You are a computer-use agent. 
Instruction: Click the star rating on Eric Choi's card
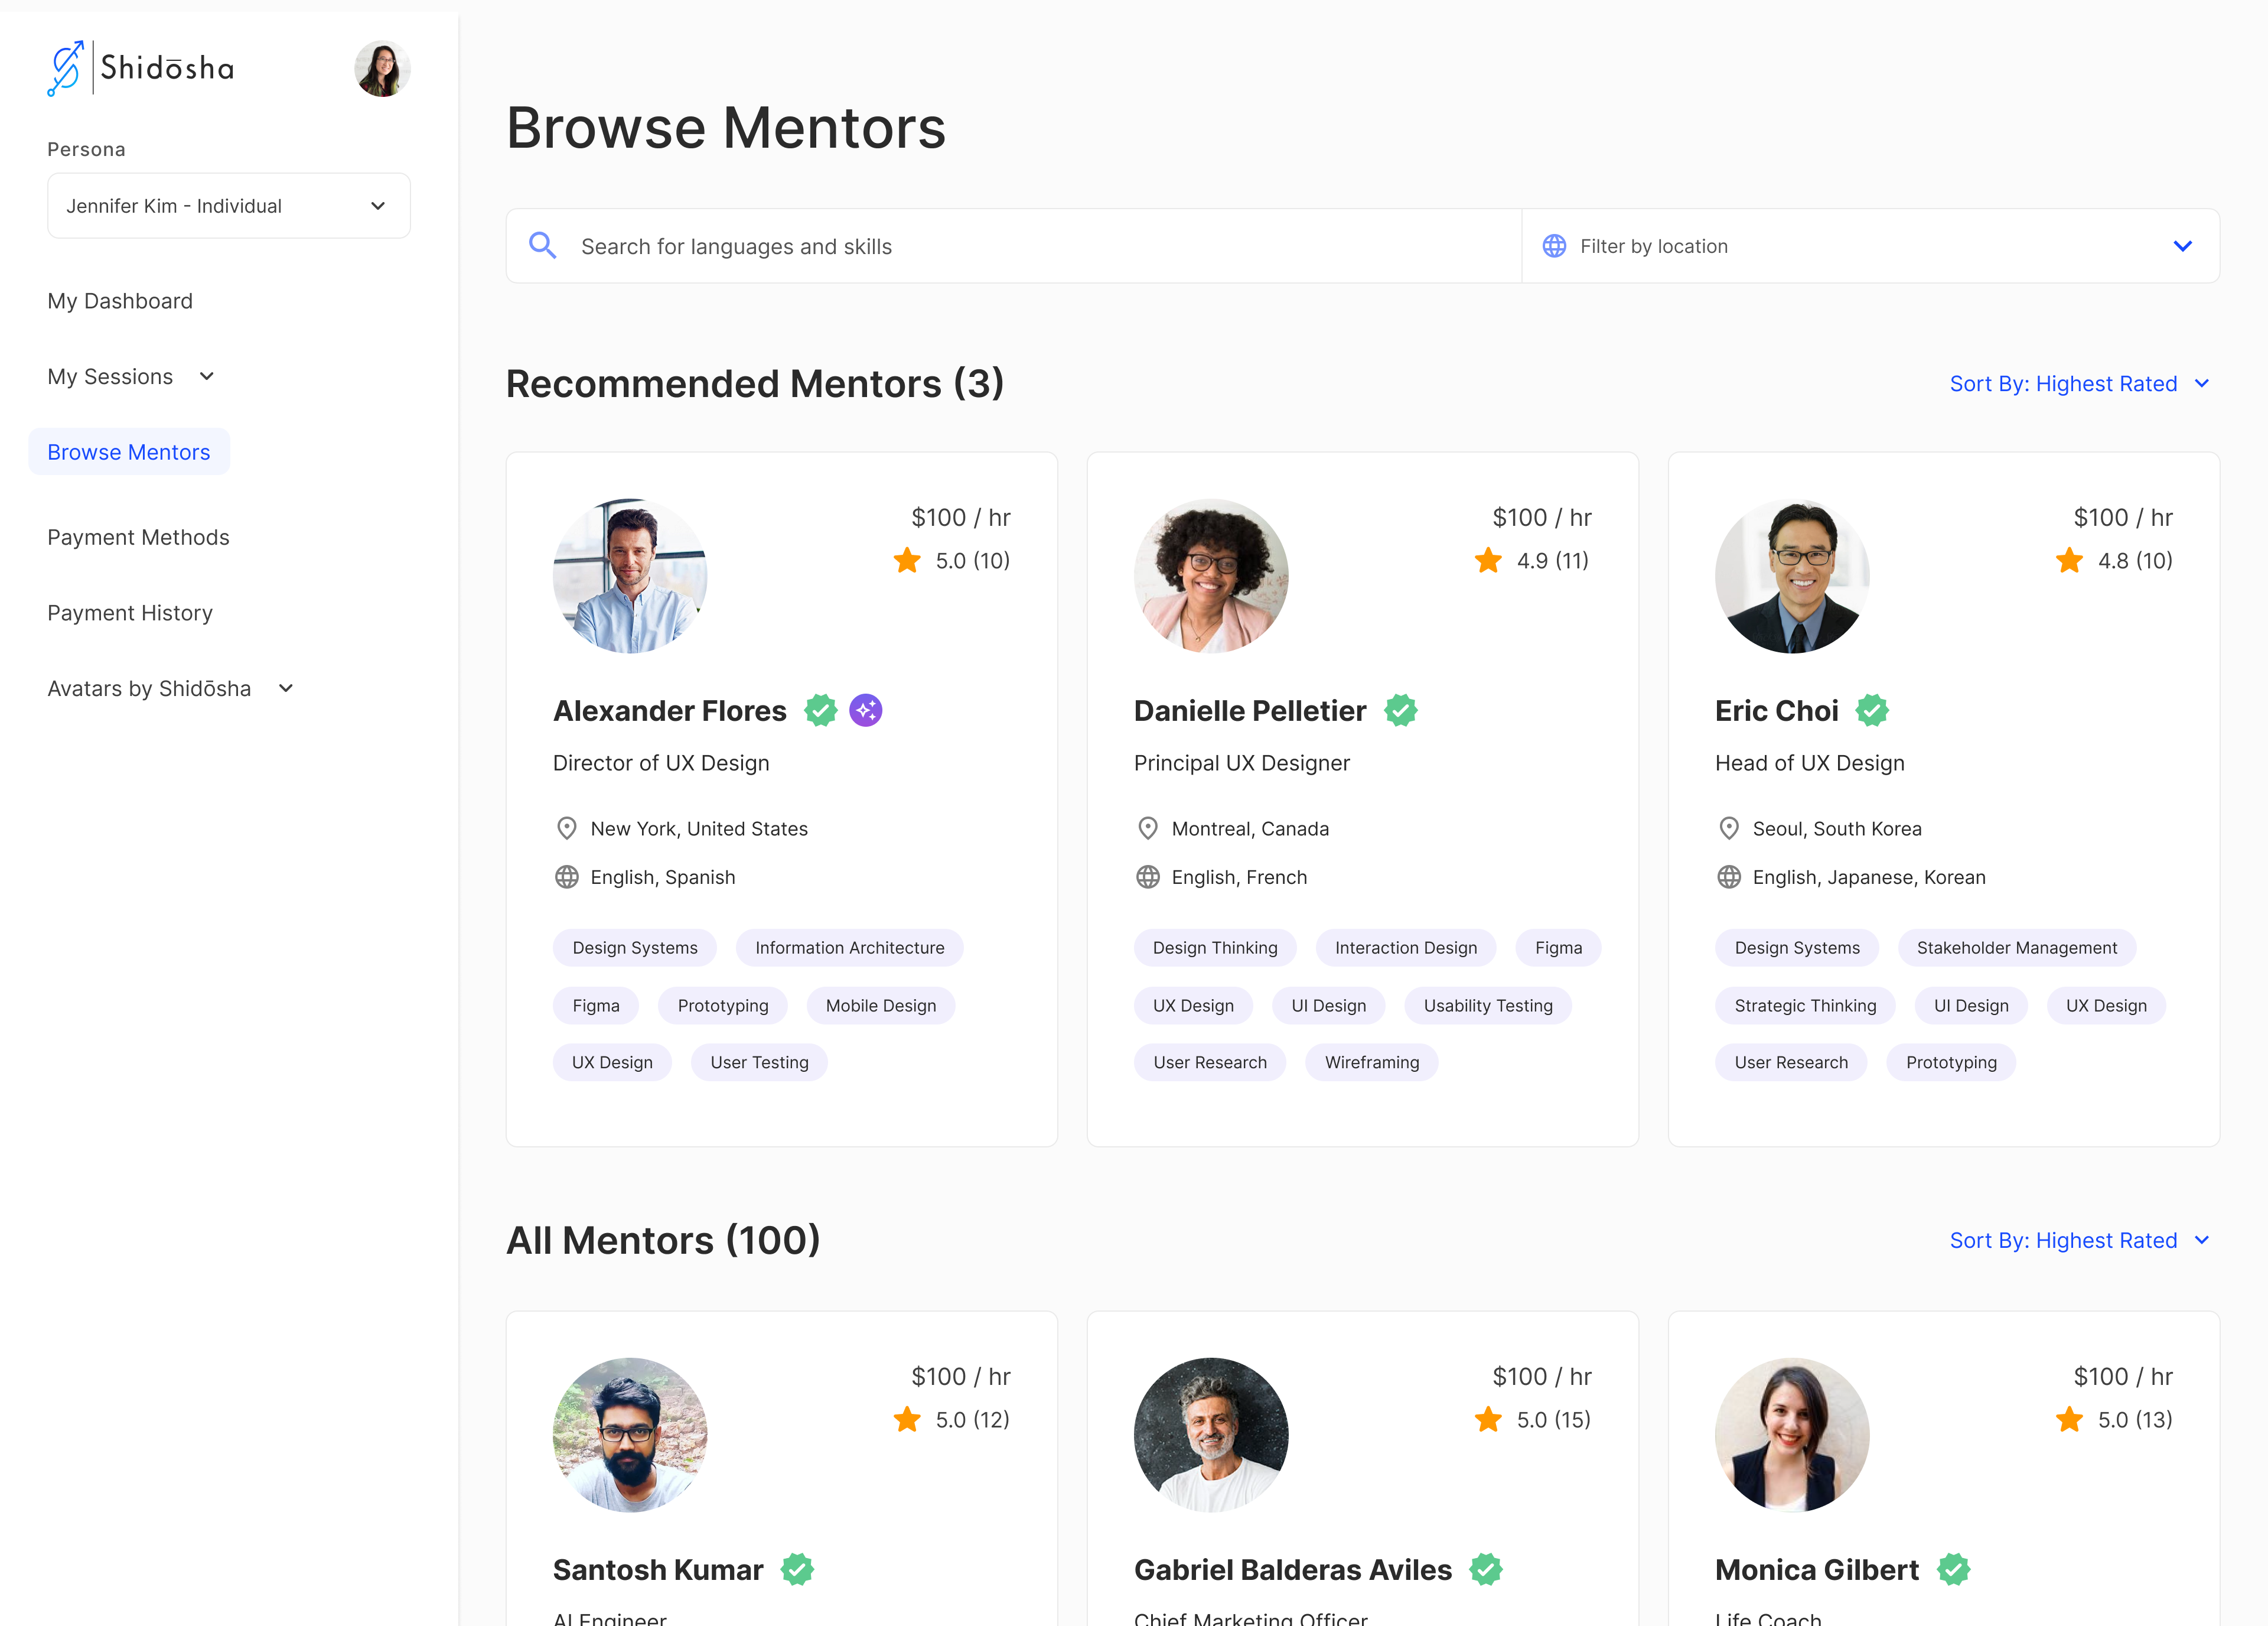point(2069,560)
